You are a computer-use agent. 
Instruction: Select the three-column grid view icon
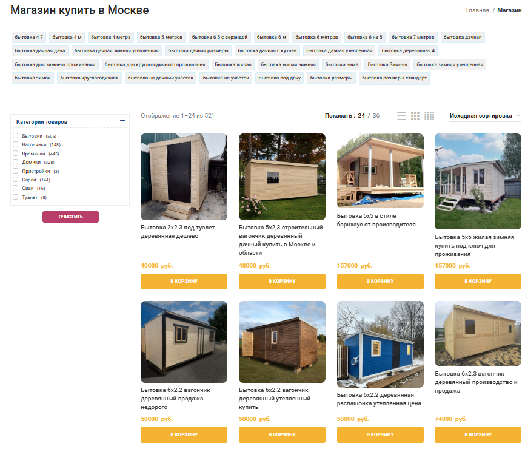pyautogui.click(x=415, y=116)
